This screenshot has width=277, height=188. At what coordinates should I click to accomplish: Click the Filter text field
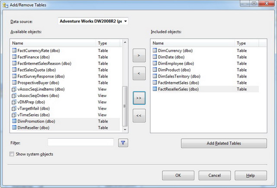coord(81,142)
